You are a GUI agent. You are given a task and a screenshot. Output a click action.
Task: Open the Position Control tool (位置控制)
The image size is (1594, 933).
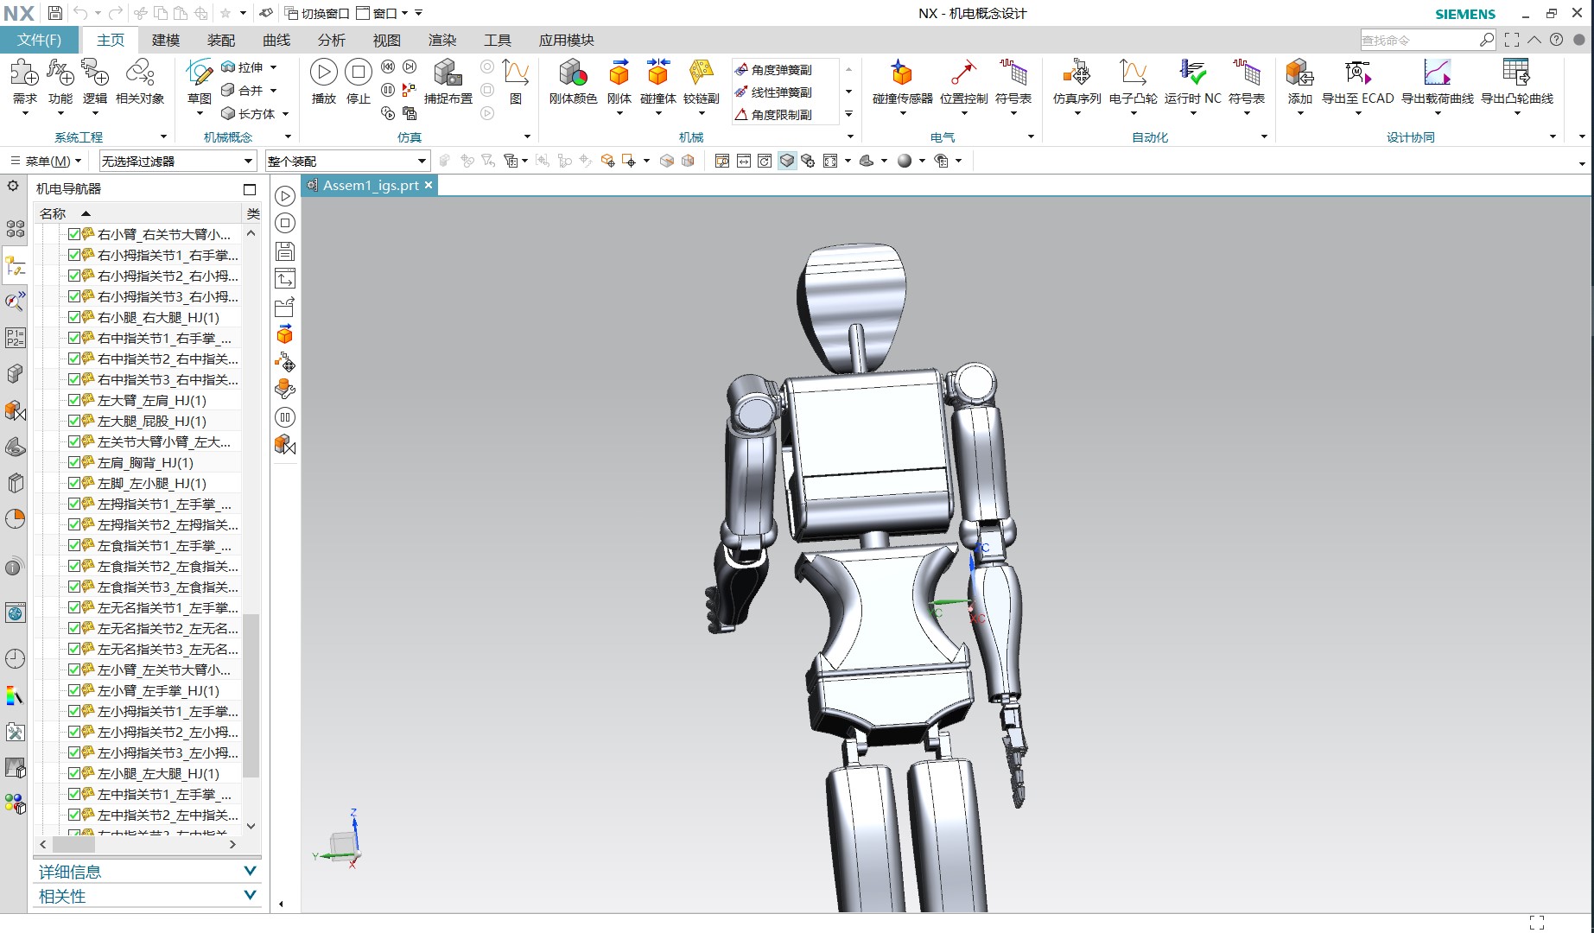tap(963, 82)
